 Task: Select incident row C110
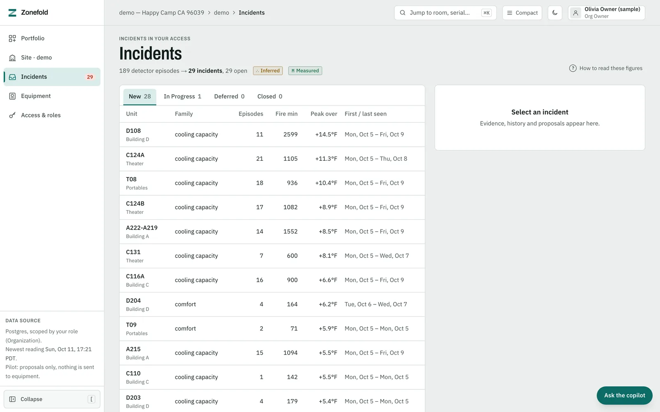272,378
